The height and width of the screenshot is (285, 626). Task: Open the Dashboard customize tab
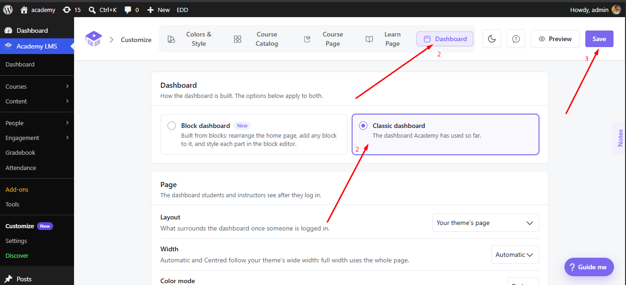point(445,39)
